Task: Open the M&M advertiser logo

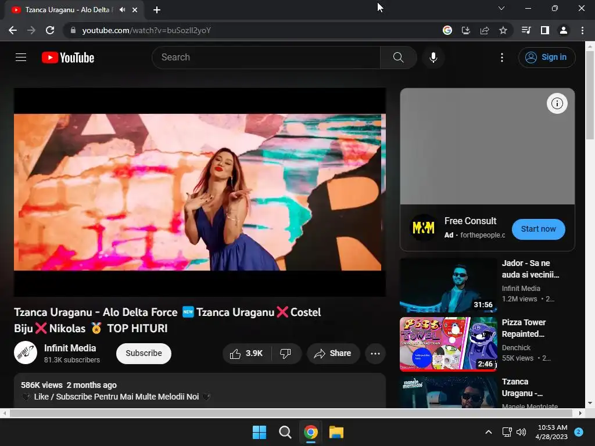Action: click(423, 228)
